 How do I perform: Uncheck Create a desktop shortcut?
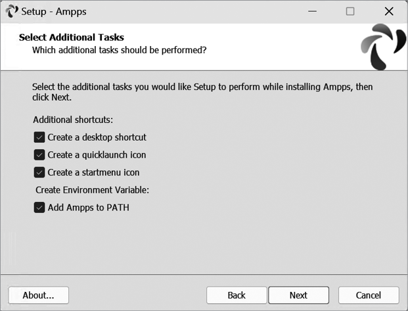(39, 137)
